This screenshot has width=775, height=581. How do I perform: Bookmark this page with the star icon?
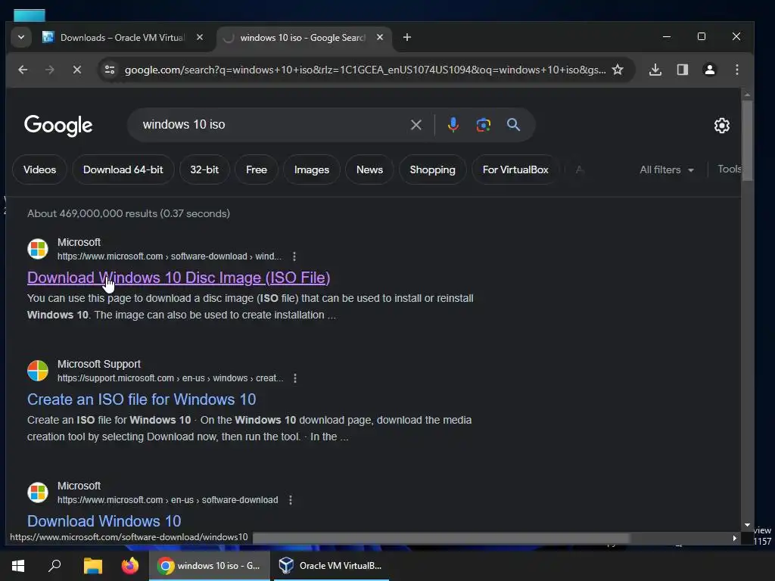pos(618,70)
